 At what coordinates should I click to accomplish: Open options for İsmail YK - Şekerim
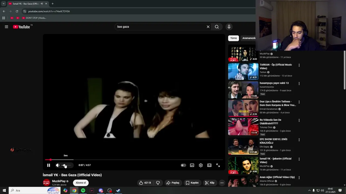click(299, 159)
